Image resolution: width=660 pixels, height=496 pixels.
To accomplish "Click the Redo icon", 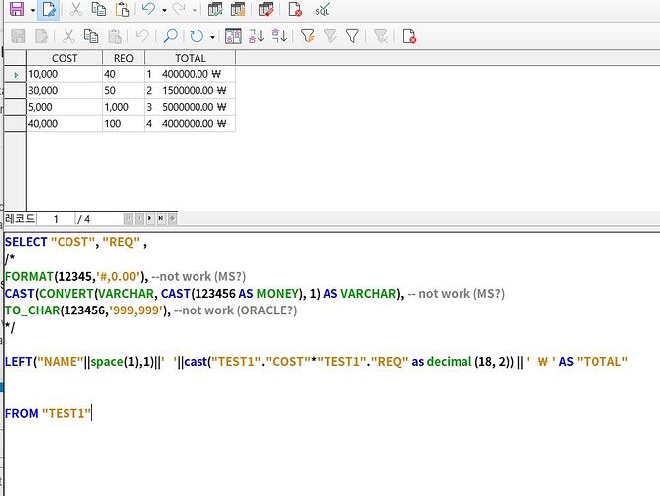I will point(179,9).
